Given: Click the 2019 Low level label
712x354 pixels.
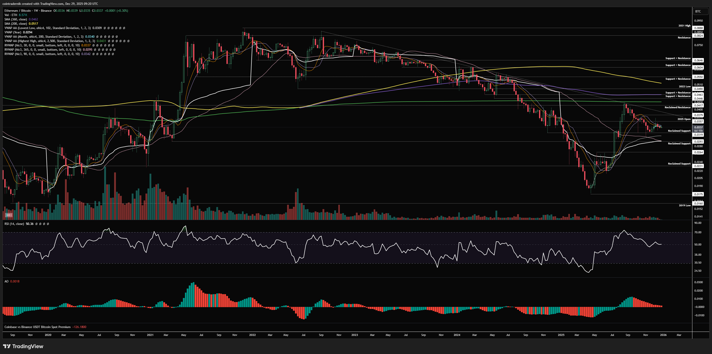Looking at the screenshot, I should 685,205.
